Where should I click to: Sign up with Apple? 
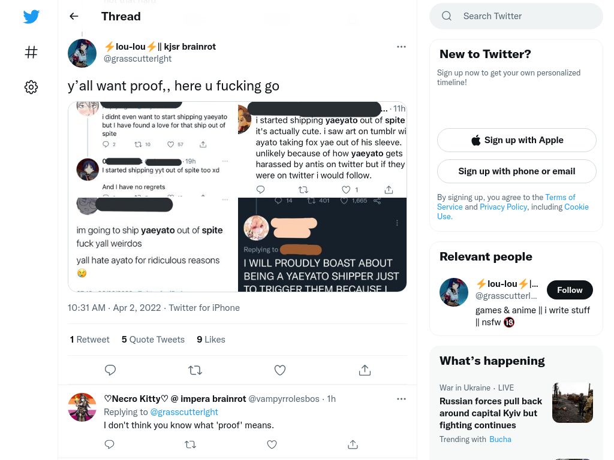click(517, 140)
